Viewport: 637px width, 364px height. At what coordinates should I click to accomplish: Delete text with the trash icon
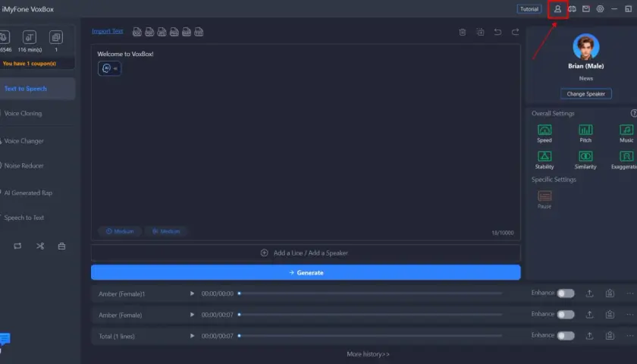click(463, 32)
